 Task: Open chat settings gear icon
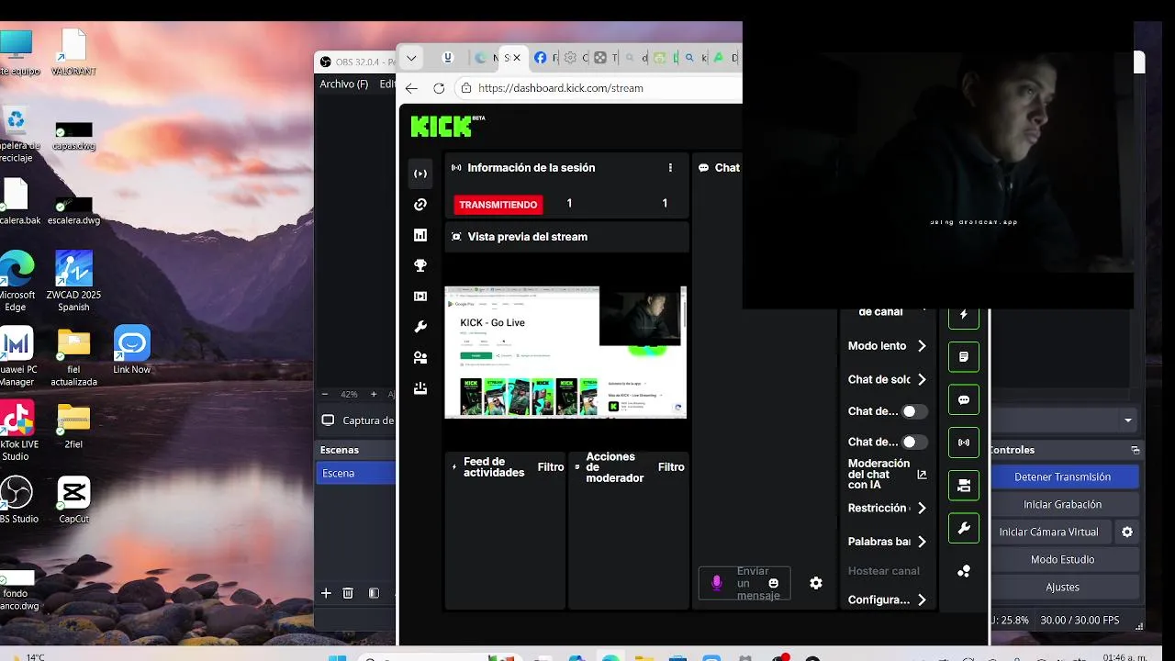click(816, 583)
